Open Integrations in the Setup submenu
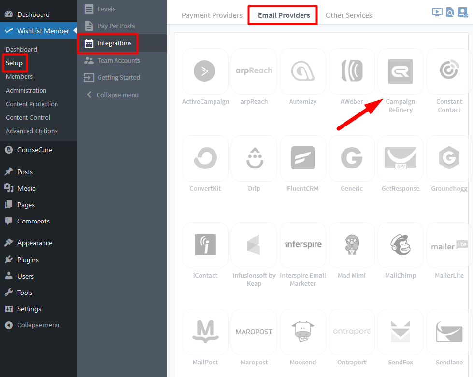This screenshot has width=473, height=377. (x=122, y=43)
